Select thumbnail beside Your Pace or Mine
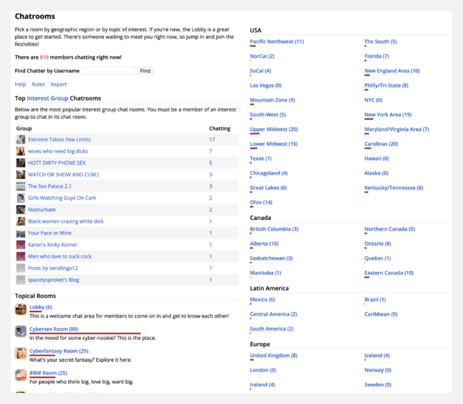Screen dimensions: 463x404 pyautogui.click(x=21, y=233)
